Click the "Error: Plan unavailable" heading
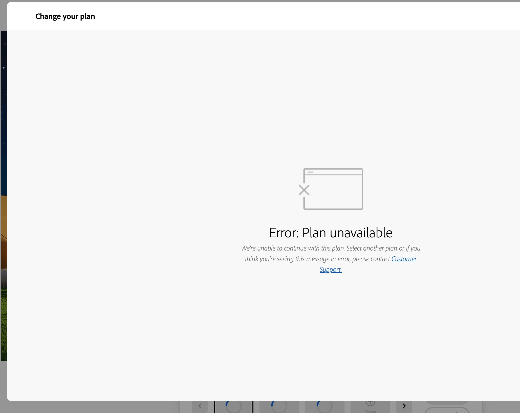 click(x=331, y=233)
